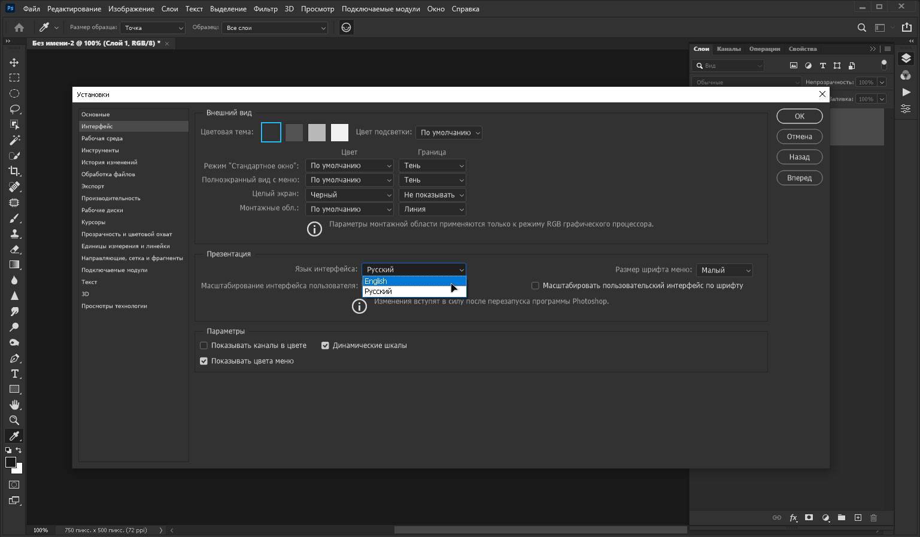Open 'Линия' border dropdown for Монтажные обл.
Image resolution: width=920 pixels, height=537 pixels.
(x=432, y=209)
